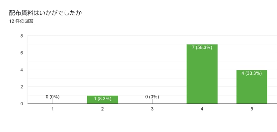This screenshot has height=132, width=277.
Task: Click the green bar for rating 4
Action: 202,74
